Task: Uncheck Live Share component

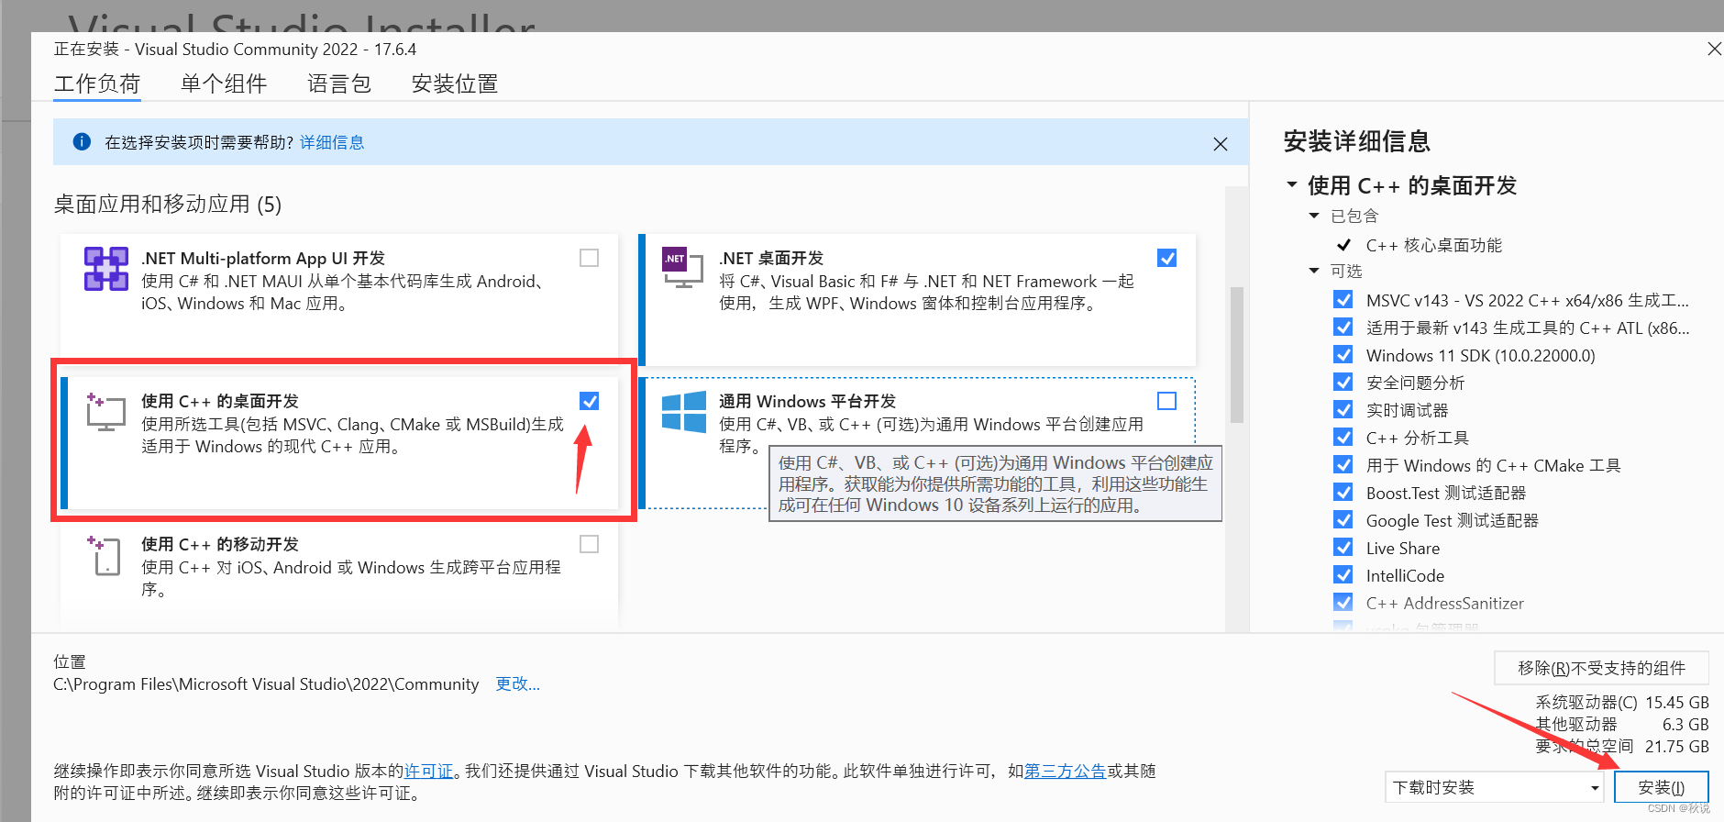Action: 1343,548
